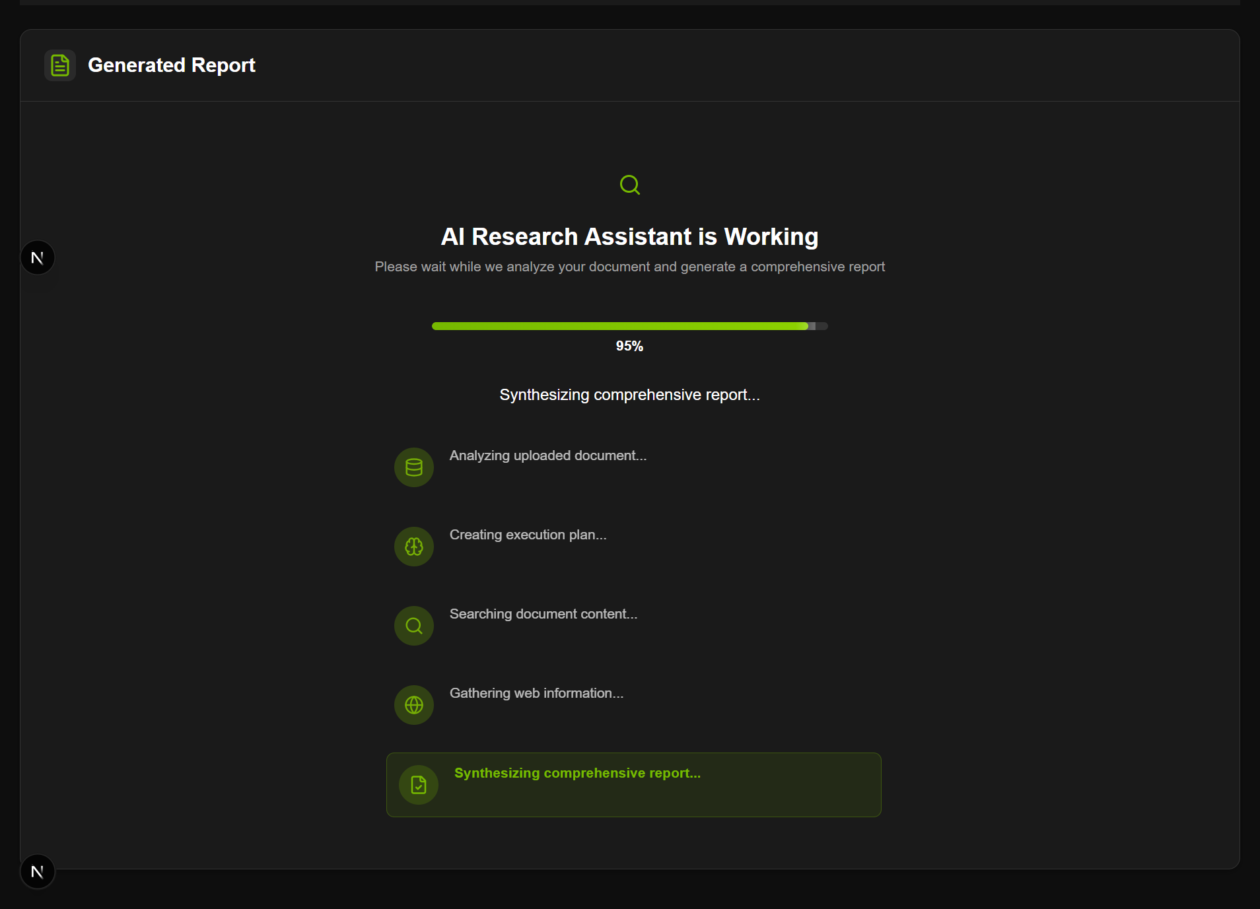Click the Please wait description link text
Viewport: 1260px width, 909px height.
(x=629, y=267)
